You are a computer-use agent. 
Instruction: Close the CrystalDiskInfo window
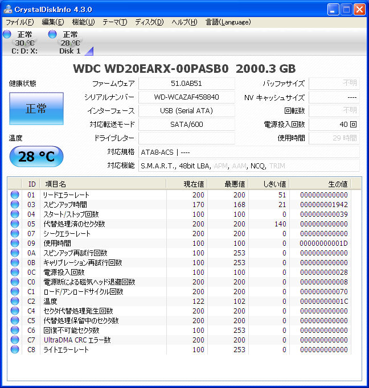359,10
